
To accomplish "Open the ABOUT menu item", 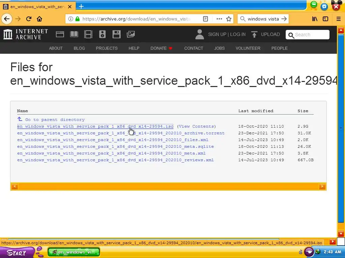I will point(56,48).
